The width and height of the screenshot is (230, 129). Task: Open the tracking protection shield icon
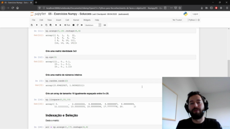coord(40,8)
